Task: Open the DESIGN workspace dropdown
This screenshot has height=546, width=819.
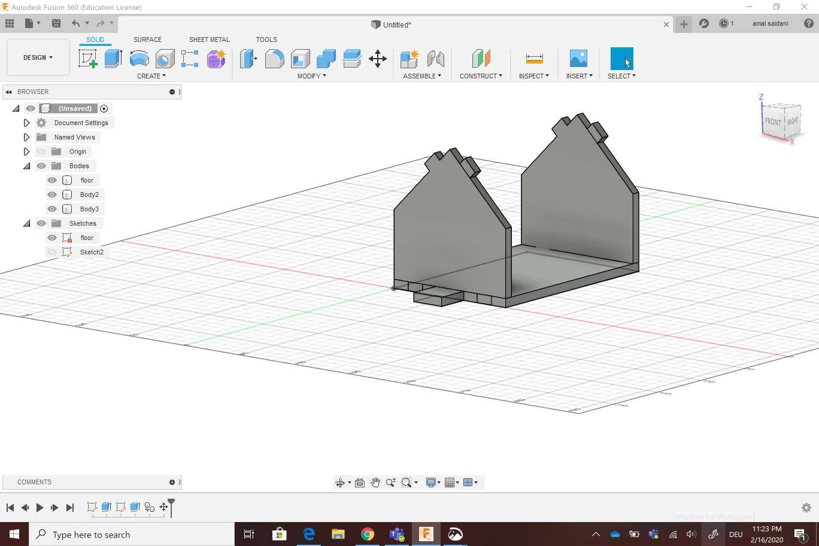Action: 38,57
